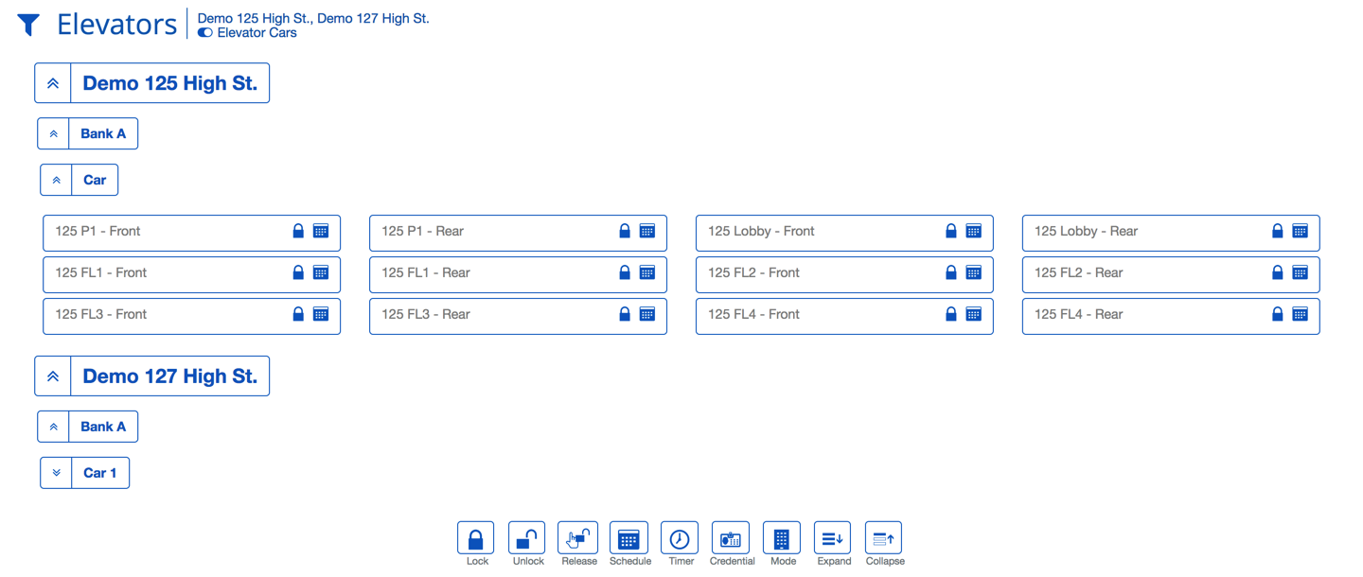Image resolution: width=1363 pixels, height=577 pixels.
Task: Open the schedule calendar for 125 FL2 - Front
Action: pos(974,272)
